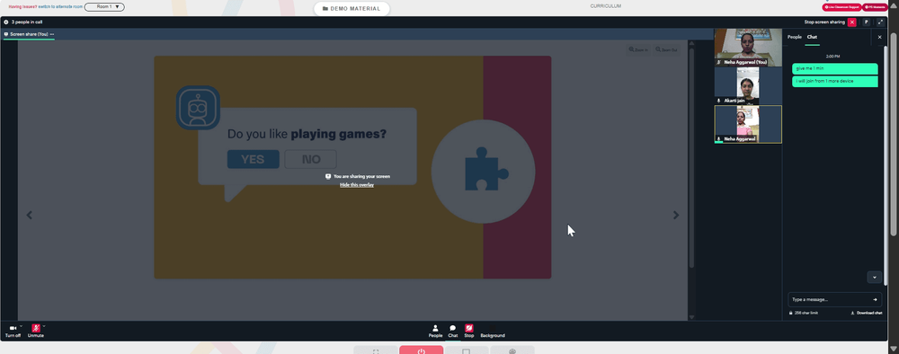Open camera options arrow beside Turn off
The width and height of the screenshot is (899, 354).
point(22,326)
